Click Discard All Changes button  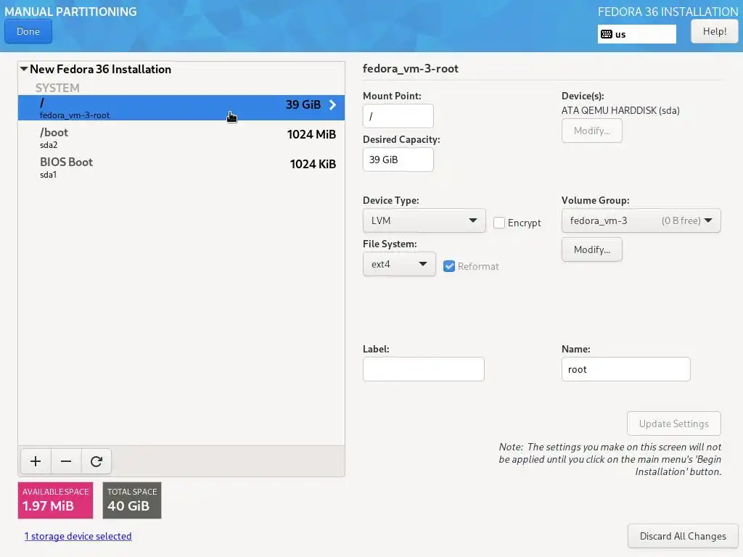(x=682, y=536)
